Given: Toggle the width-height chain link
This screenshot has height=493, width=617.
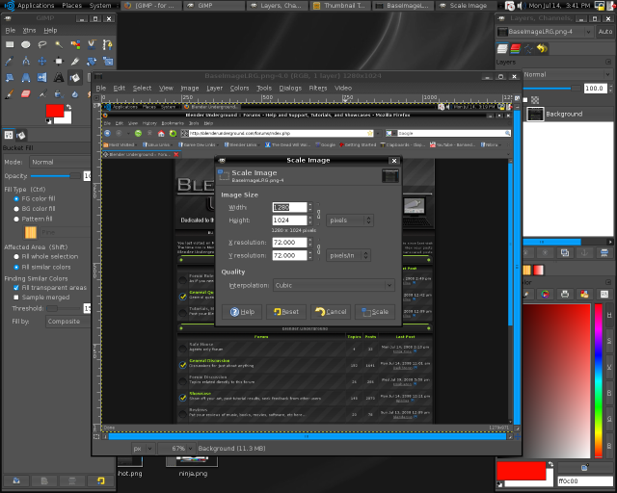Looking at the screenshot, I should pos(319,214).
